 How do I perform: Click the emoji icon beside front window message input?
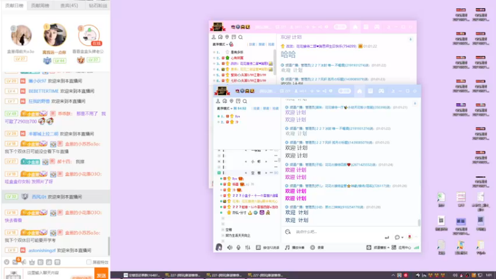pyautogui.click(x=288, y=232)
